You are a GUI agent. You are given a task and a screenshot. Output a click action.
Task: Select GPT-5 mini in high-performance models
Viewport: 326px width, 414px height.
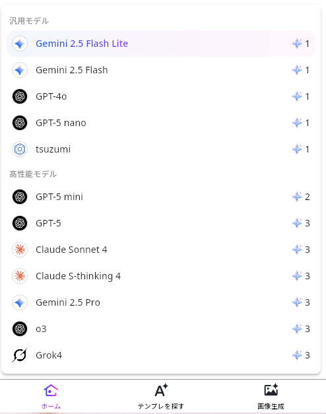click(x=161, y=197)
